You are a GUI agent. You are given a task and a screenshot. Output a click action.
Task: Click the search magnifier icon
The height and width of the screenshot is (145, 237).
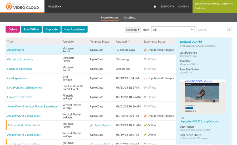(228, 29)
